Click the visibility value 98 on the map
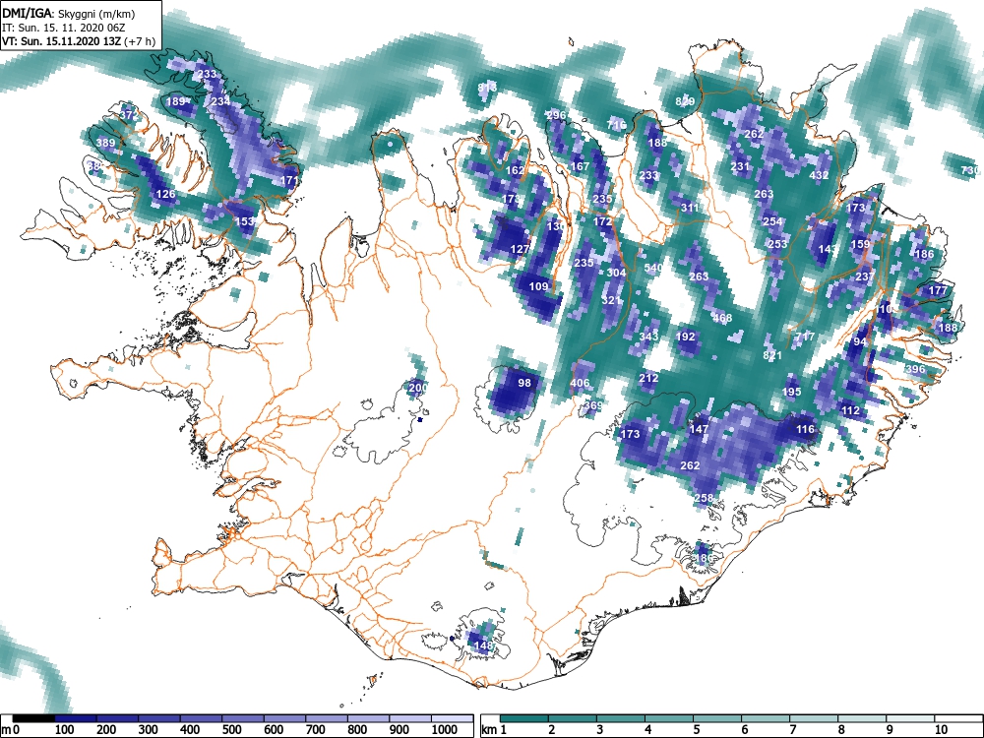This screenshot has height=738, width=984. pyautogui.click(x=524, y=383)
